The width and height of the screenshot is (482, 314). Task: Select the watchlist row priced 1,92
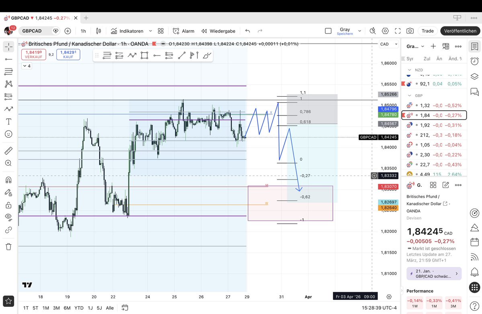[x=434, y=125]
